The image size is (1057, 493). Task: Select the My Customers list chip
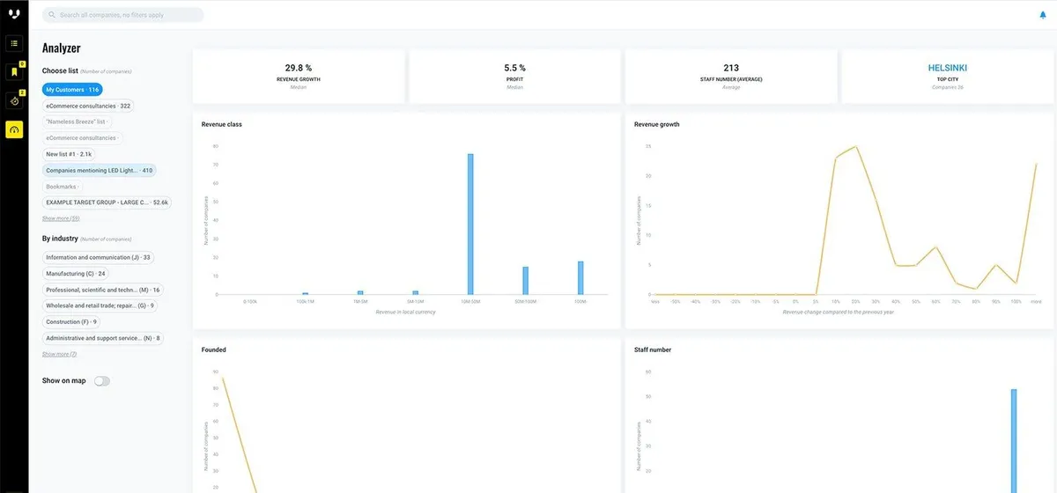[x=72, y=90]
